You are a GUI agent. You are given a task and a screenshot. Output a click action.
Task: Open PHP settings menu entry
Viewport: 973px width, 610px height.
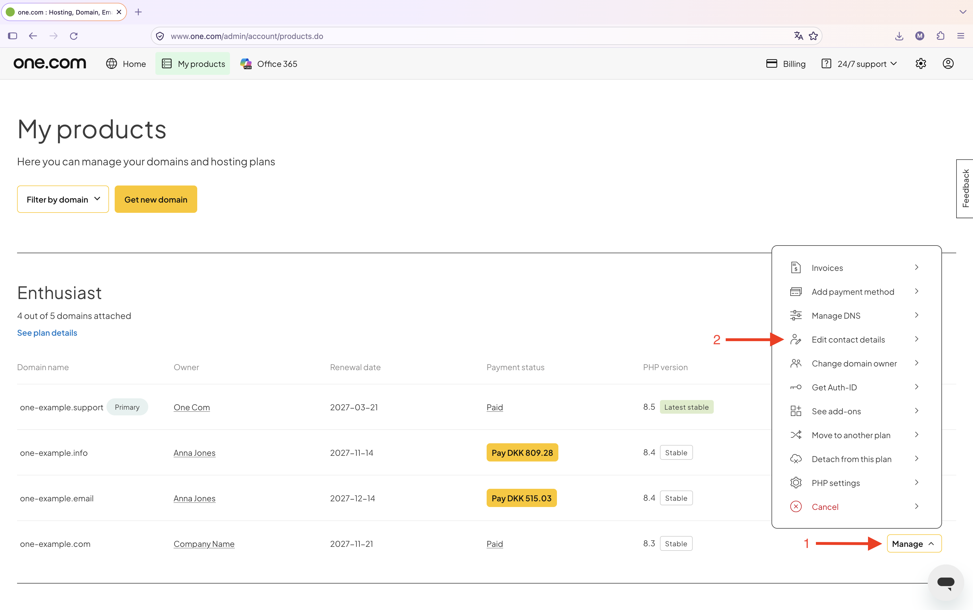[x=856, y=483]
